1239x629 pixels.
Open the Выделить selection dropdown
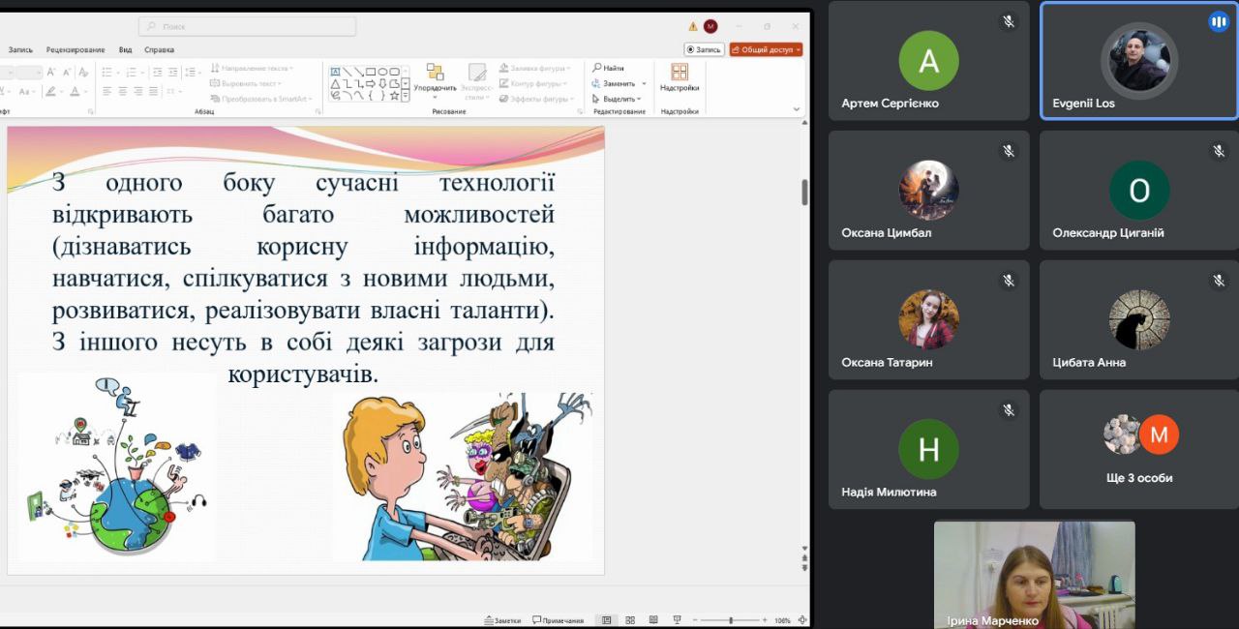point(616,99)
